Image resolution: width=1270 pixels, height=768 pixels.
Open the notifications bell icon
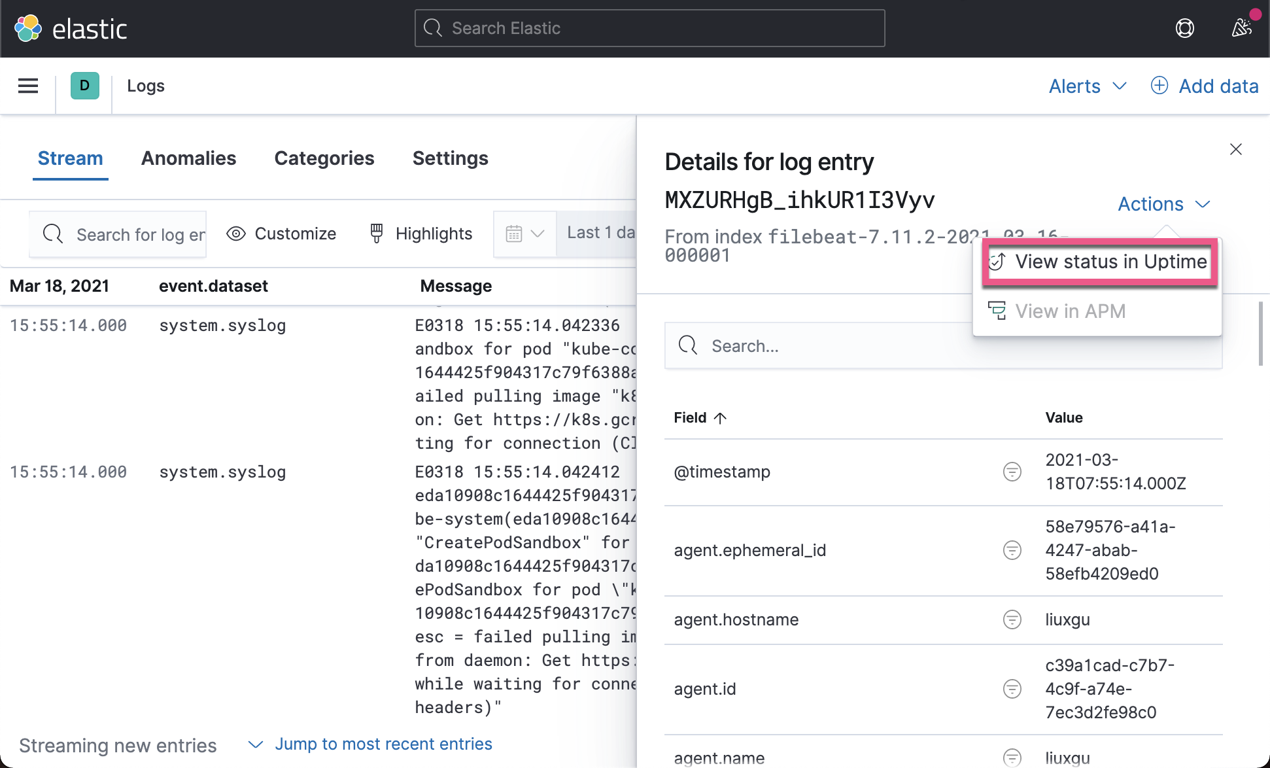[1241, 27]
